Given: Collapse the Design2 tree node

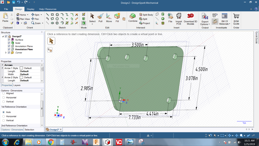Looking at the screenshot, I should click(x=3, y=36).
